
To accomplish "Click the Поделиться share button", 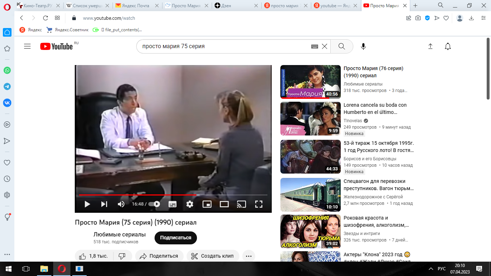I will pyautogui.click(x=159, y=256).
